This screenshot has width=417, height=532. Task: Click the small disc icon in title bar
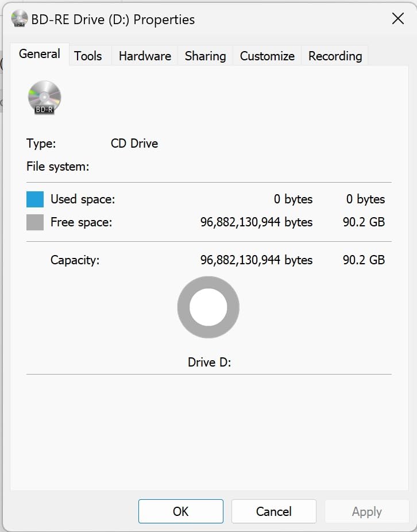pyautogui.click(x=19, y=19)
